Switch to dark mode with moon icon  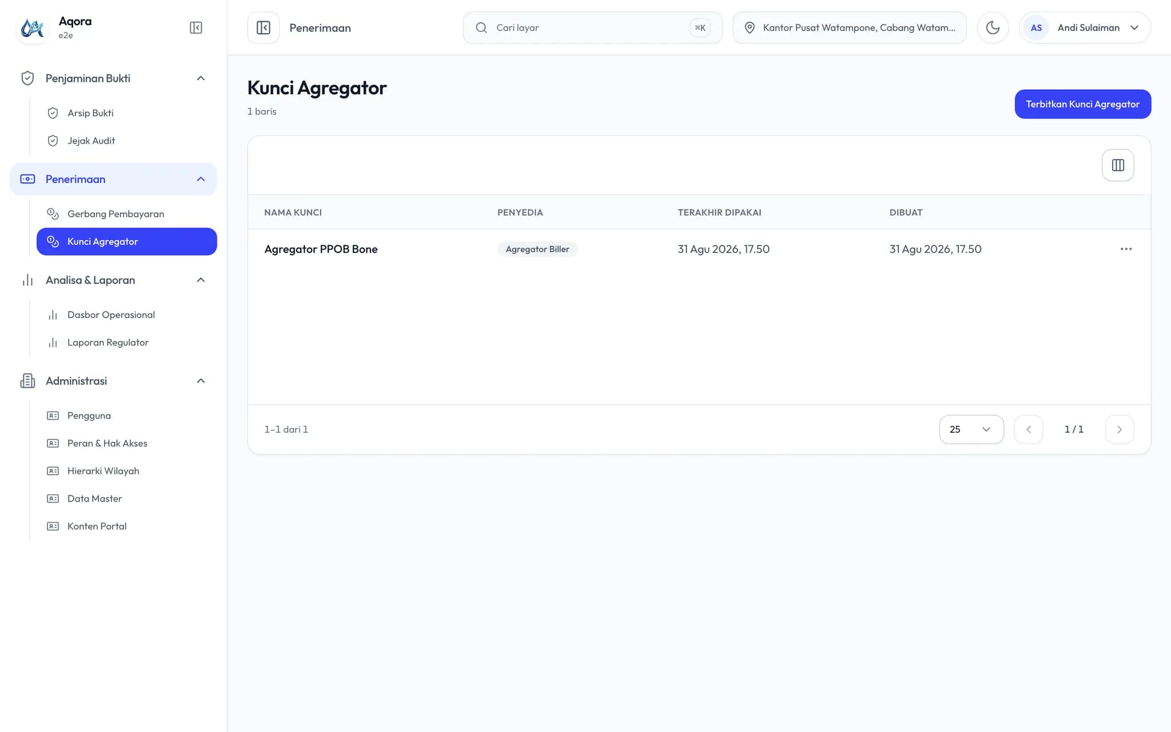[993, 27]
